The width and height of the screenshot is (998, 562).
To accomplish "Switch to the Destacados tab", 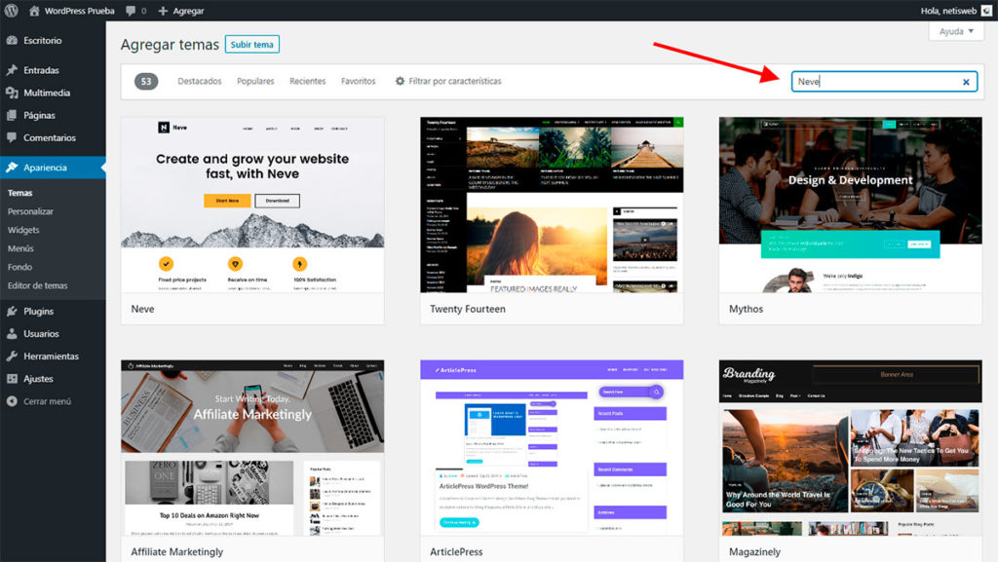I will coord(200,82).
